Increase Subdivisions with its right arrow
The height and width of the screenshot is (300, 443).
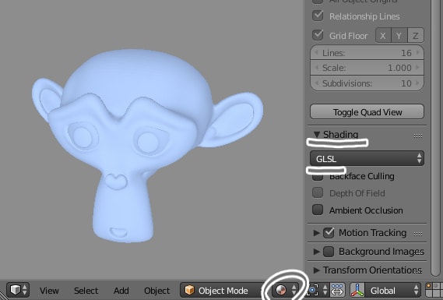(419, 83)
